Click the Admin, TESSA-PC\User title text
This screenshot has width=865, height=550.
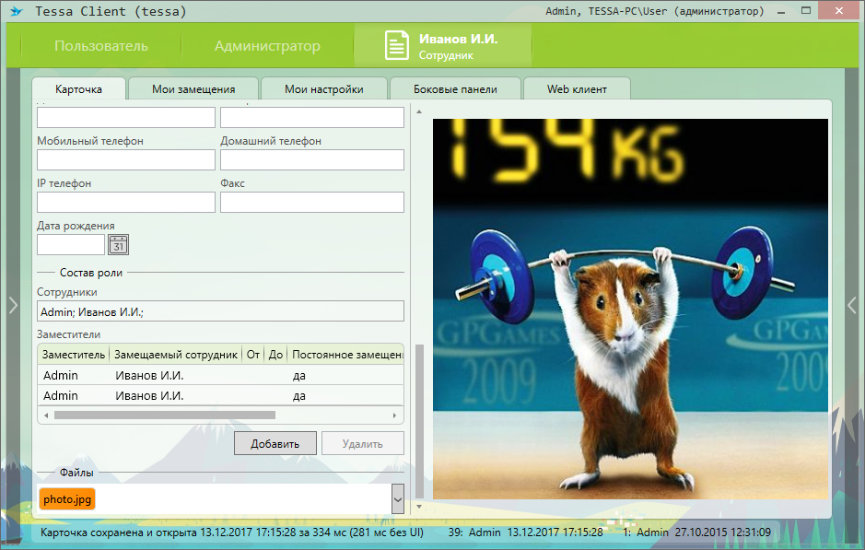tap(655, 11)
